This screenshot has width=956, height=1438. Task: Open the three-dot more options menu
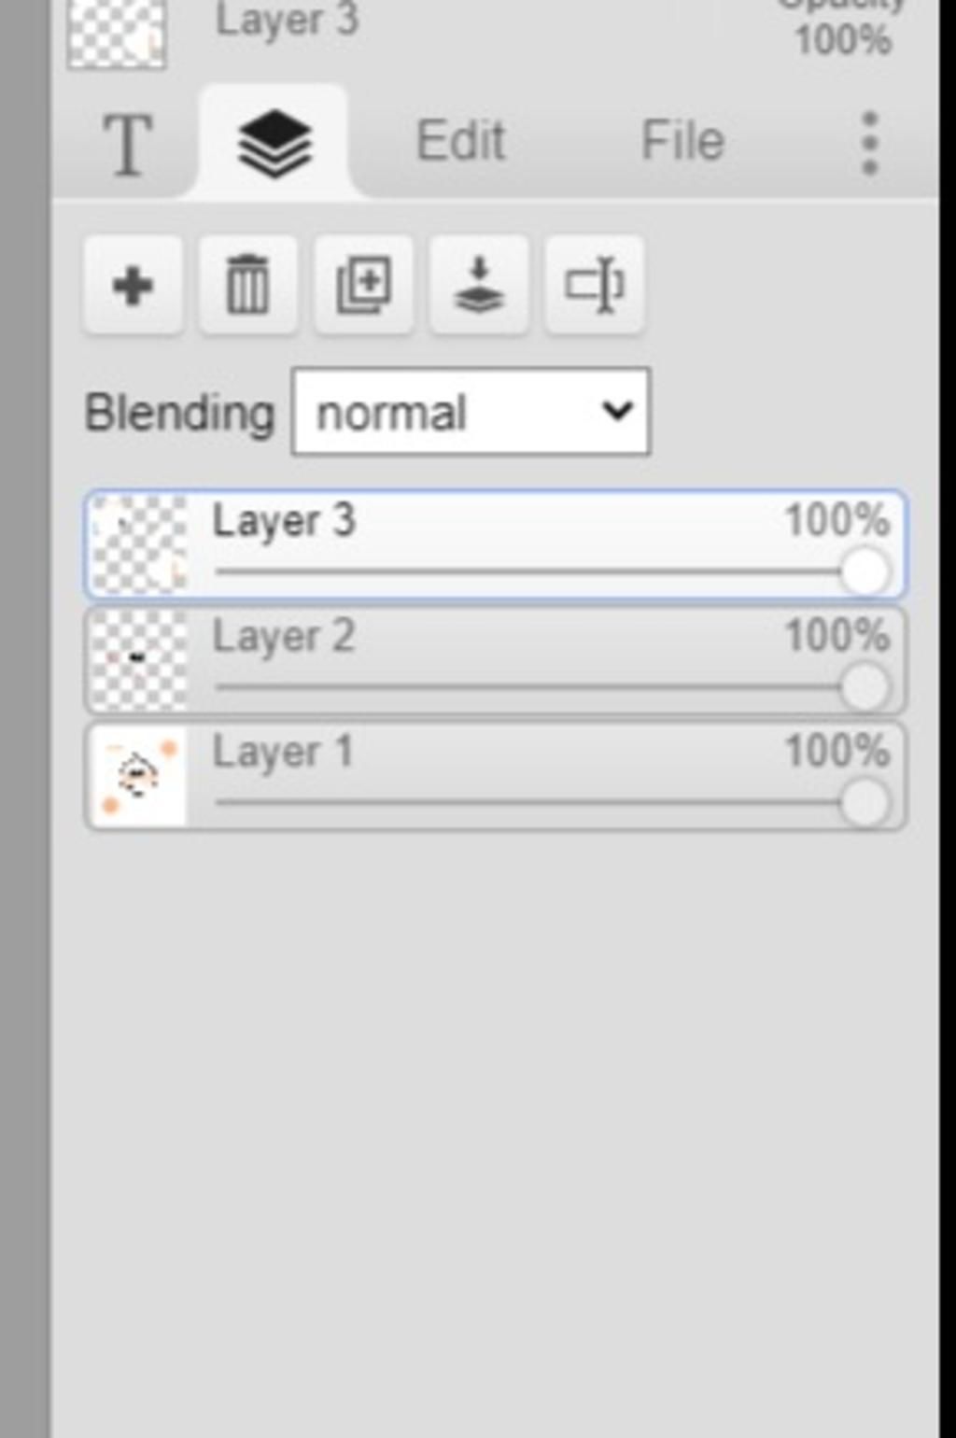pyautogui.click(x=869, y=143)
